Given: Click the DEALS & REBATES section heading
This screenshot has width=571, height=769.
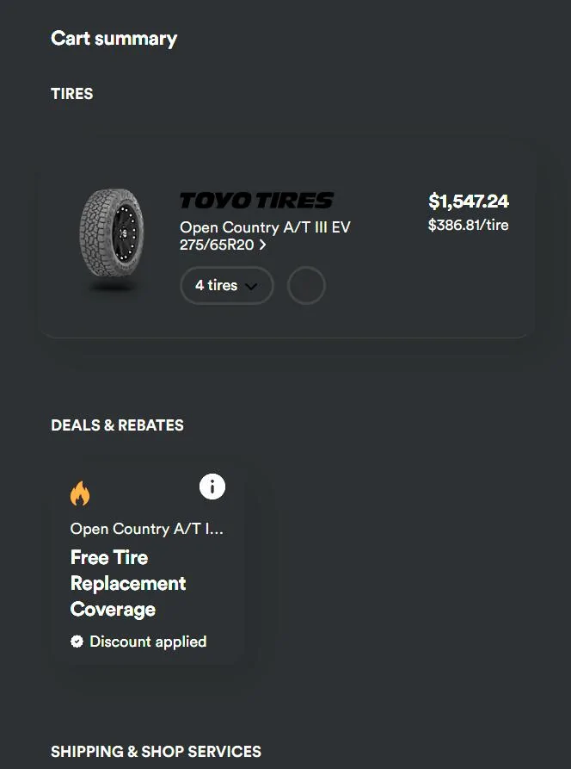Looking at the screenshot, I should [x=117, y=425].
